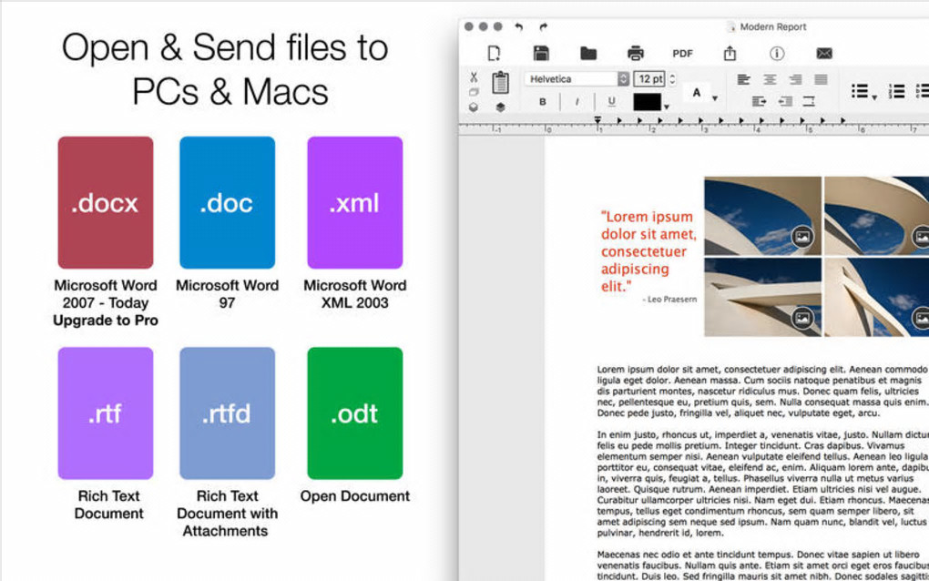
Task: Apply bulleted list formatting
Action: coord(860,91)
